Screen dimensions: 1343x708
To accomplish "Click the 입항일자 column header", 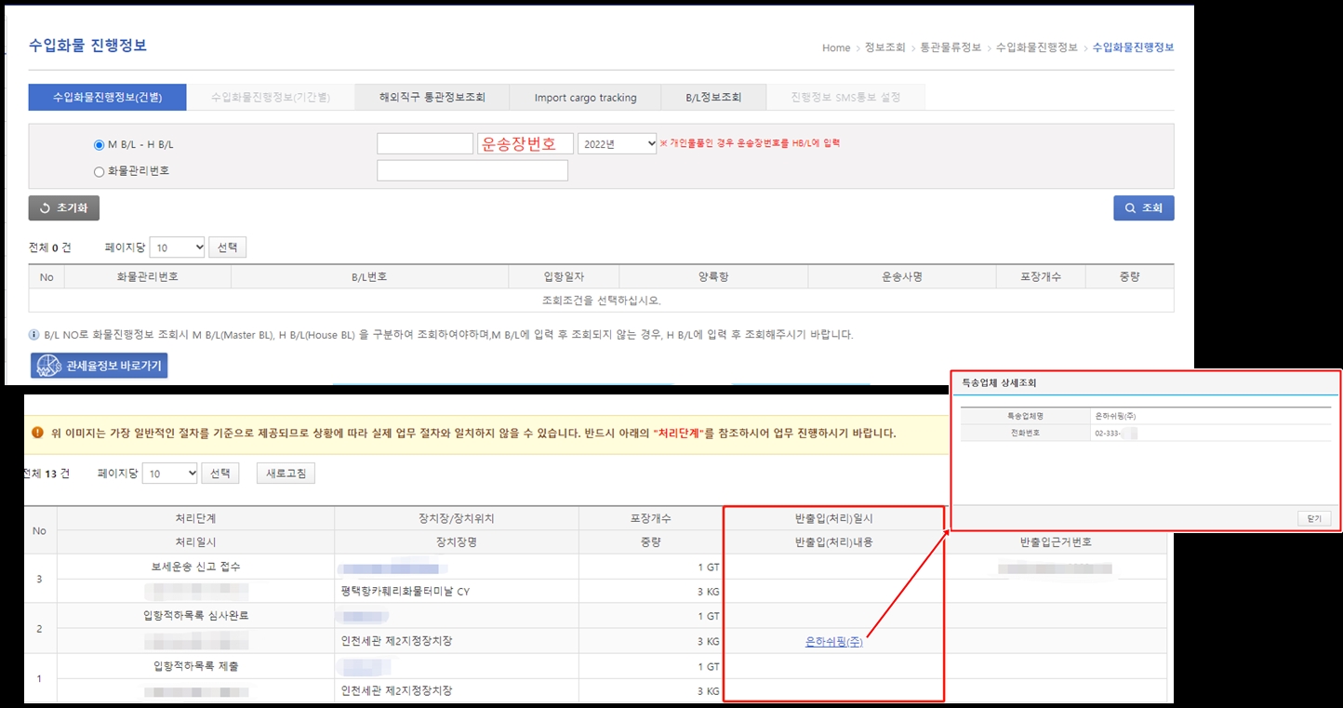I will click(x=564, y=277).
